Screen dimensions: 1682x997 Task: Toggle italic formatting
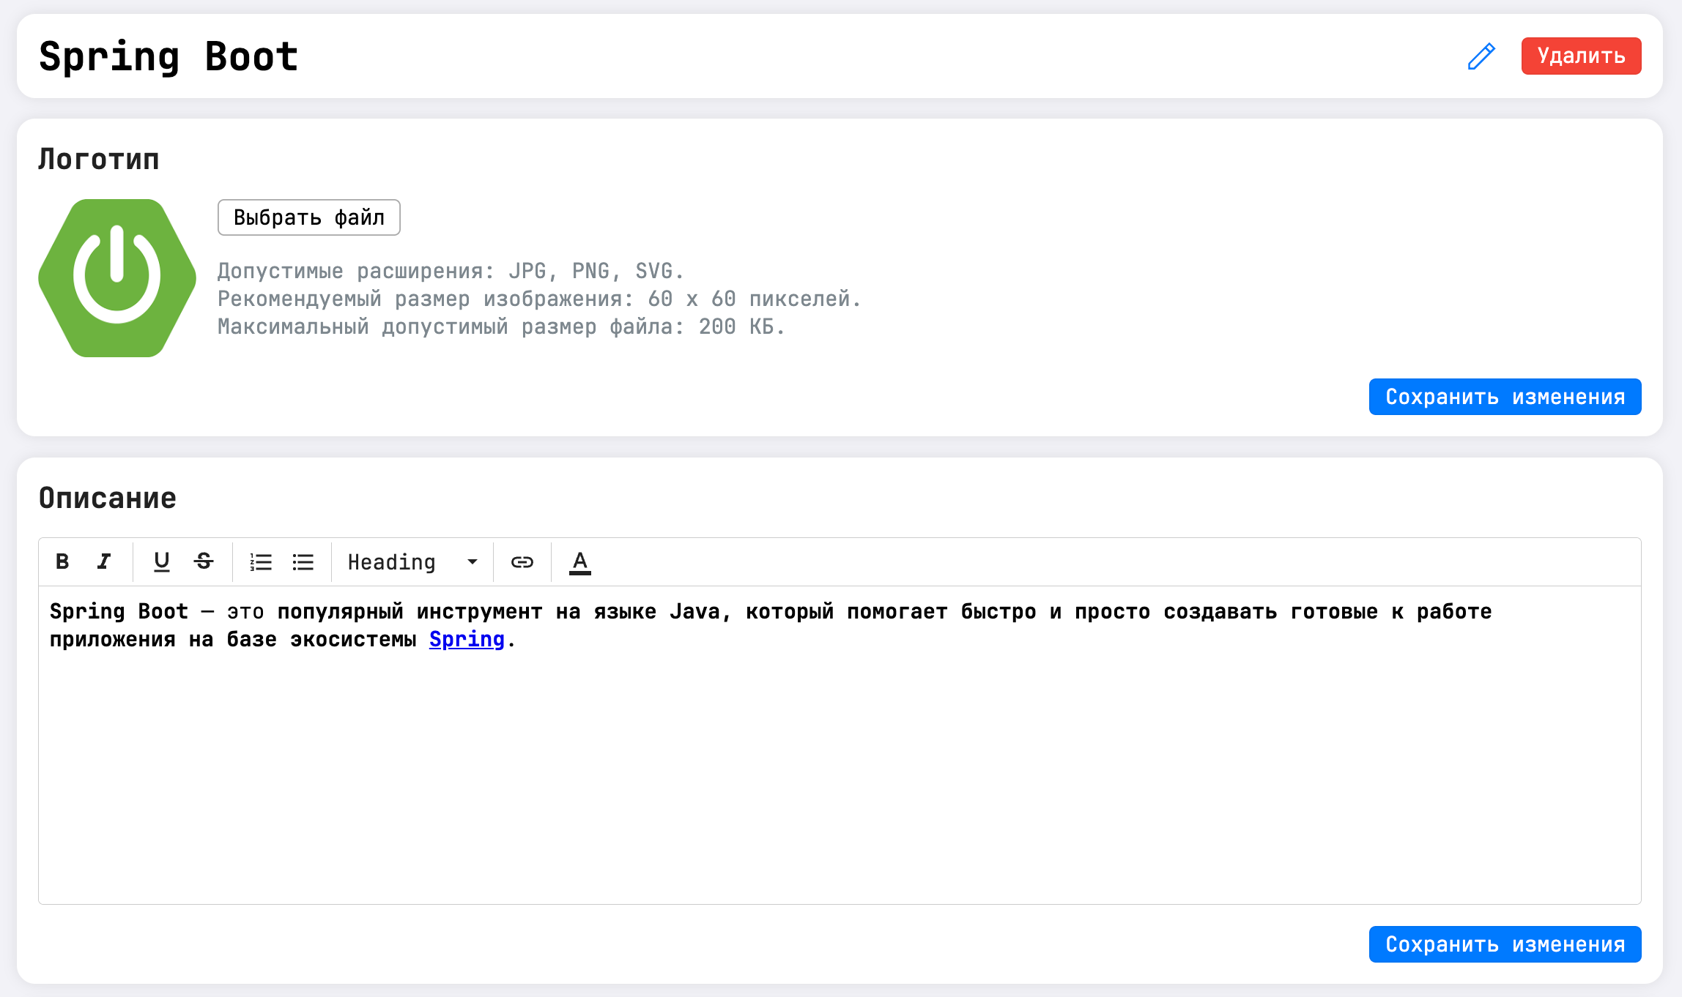[x=104, y=561]
